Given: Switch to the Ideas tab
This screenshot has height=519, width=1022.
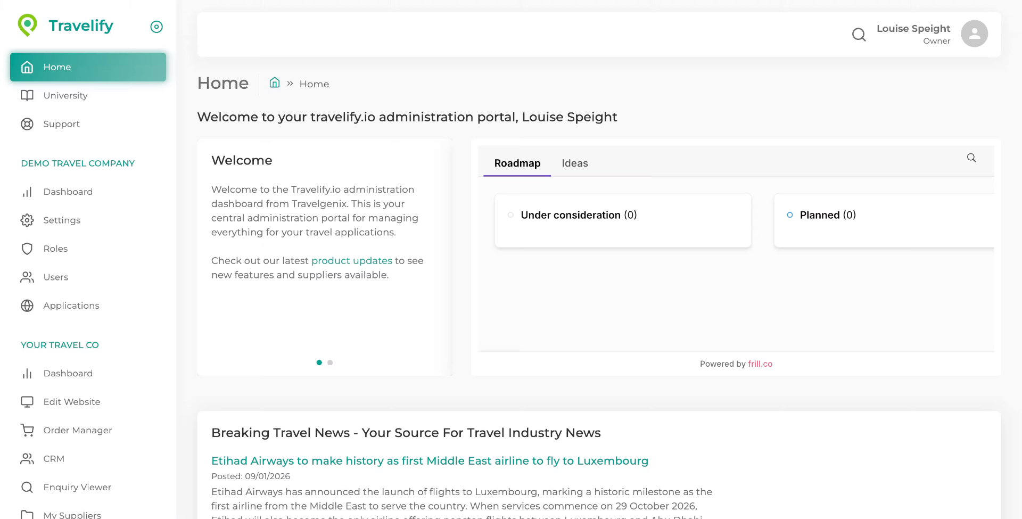Looking at the screenshot, I should [575, 163].
